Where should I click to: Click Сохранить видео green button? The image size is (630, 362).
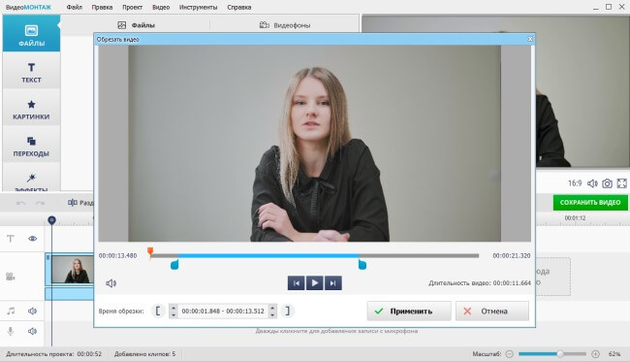(x=590, y=202)
